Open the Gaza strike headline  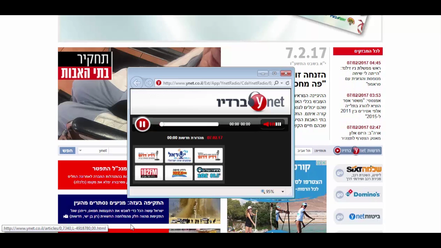(x=119, y=203)
